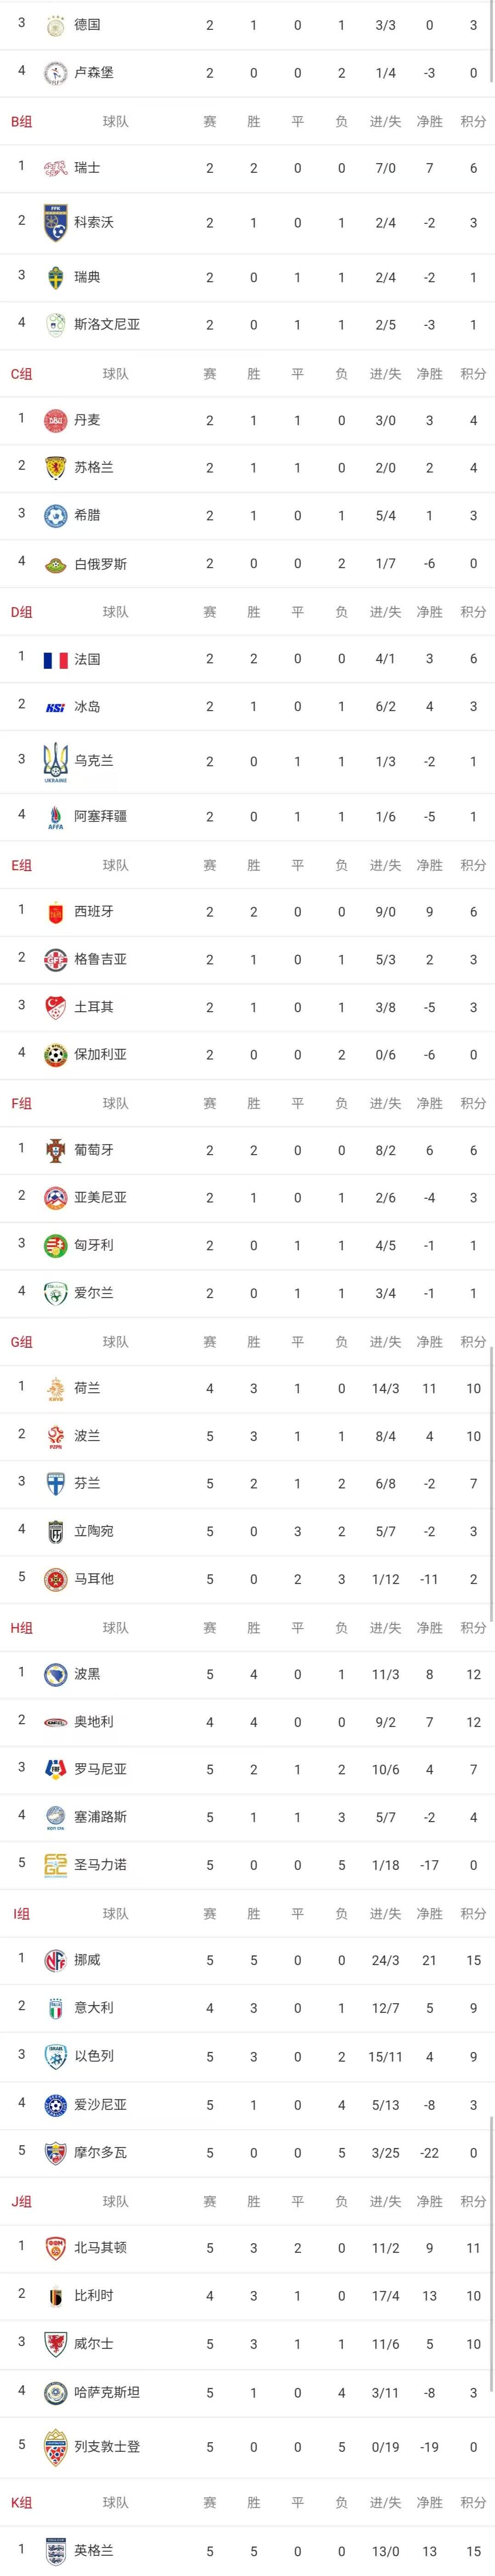Click the 积分 column header in H组

(473, 1628)
